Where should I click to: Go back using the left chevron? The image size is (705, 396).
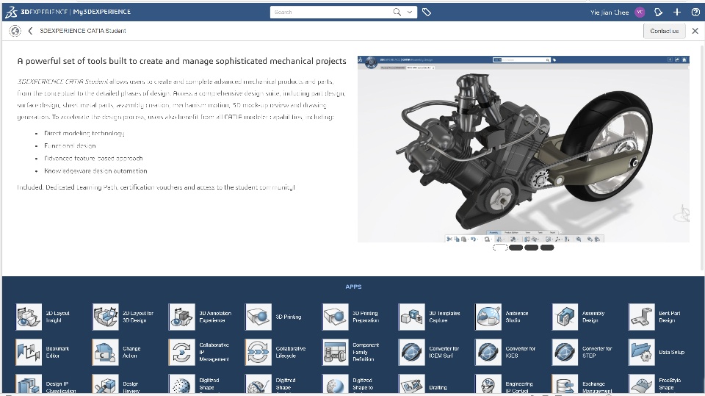30,31
